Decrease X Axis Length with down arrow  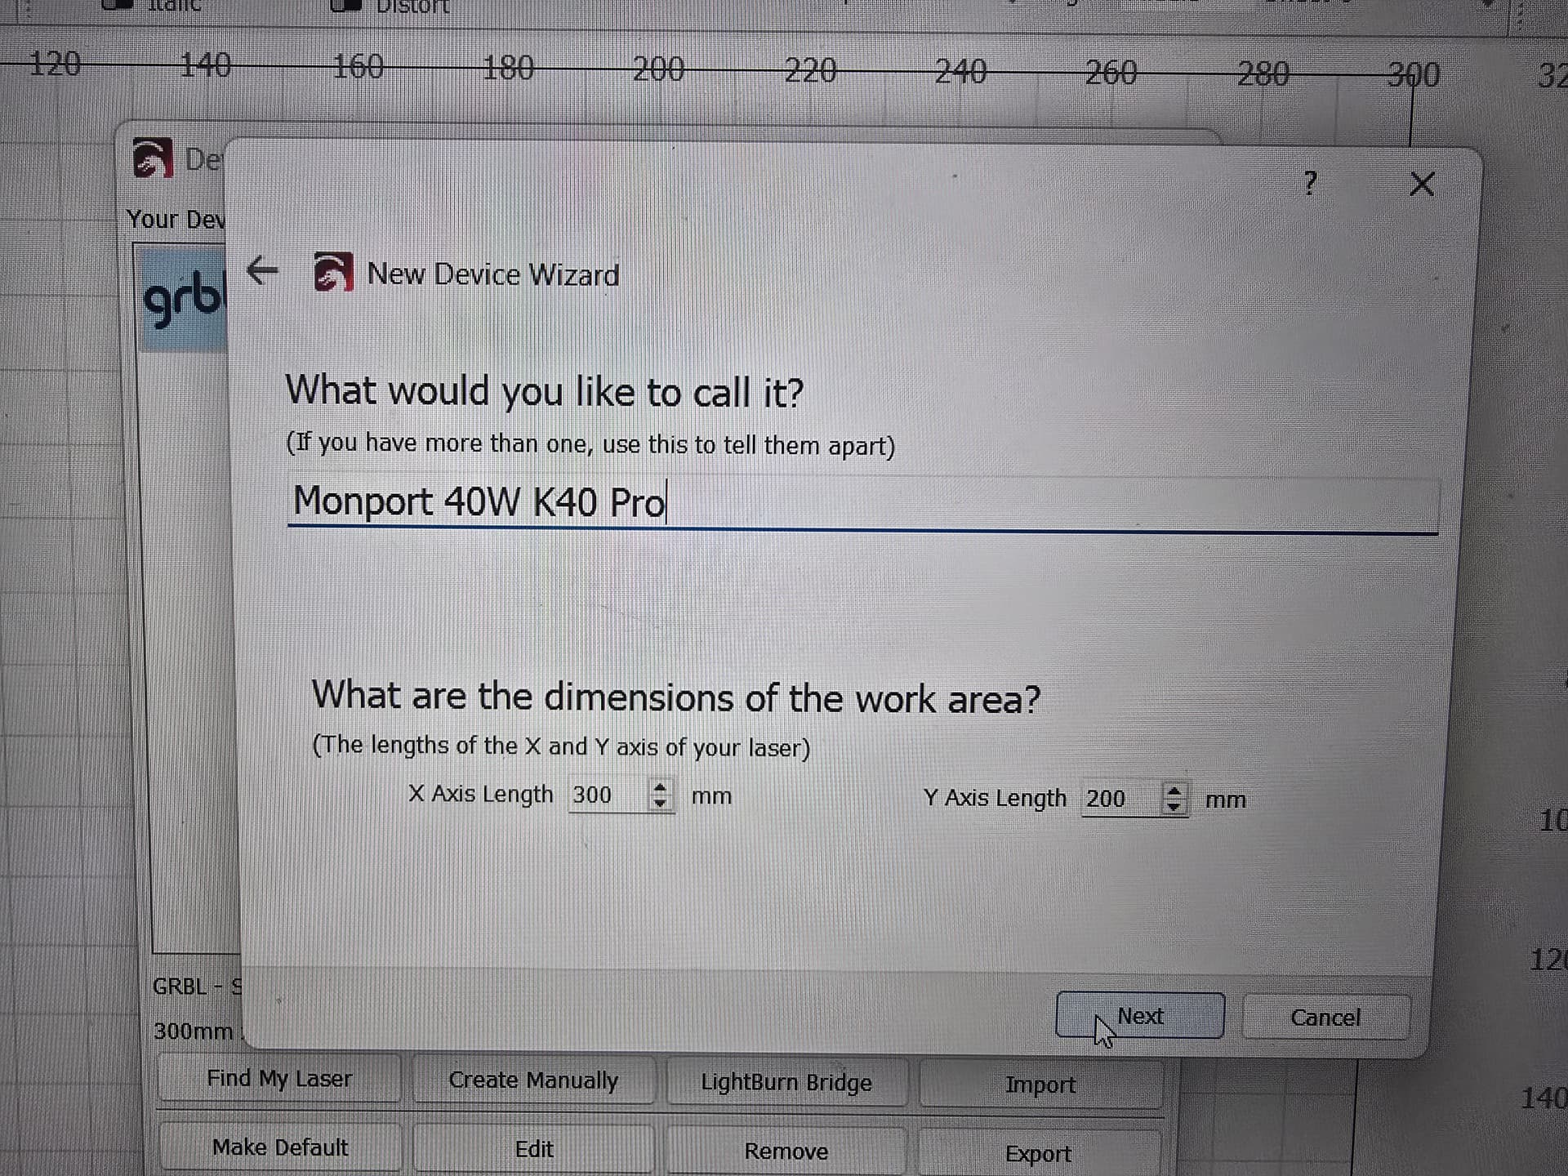(660, 804)
